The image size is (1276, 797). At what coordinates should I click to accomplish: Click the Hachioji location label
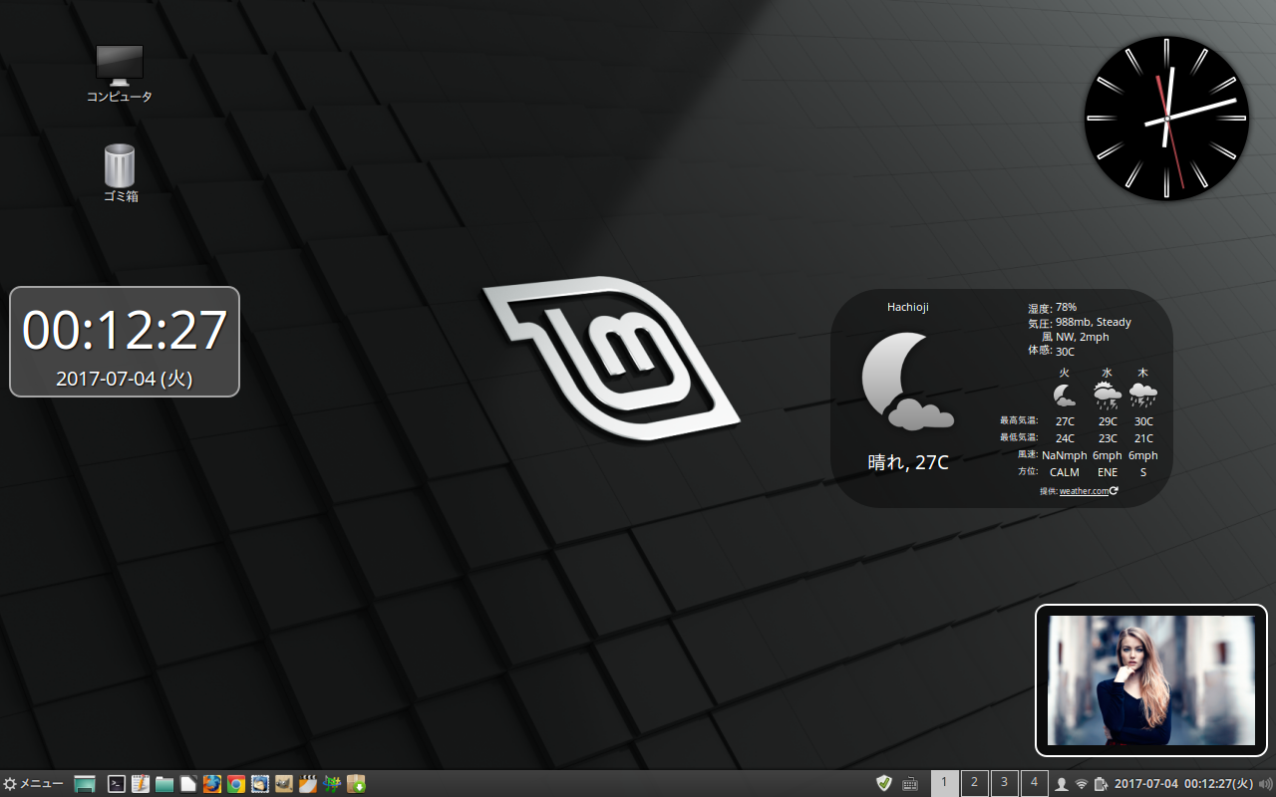pos(908,307)
